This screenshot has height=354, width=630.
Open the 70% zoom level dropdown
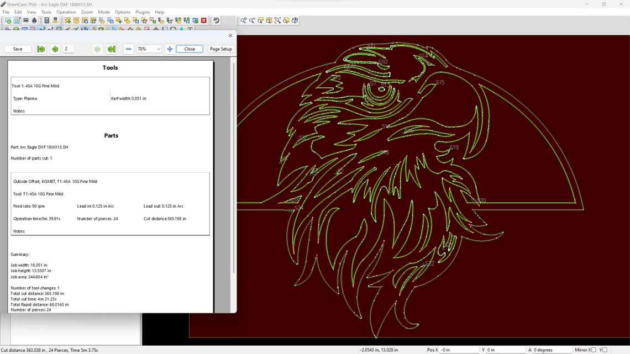149,49
